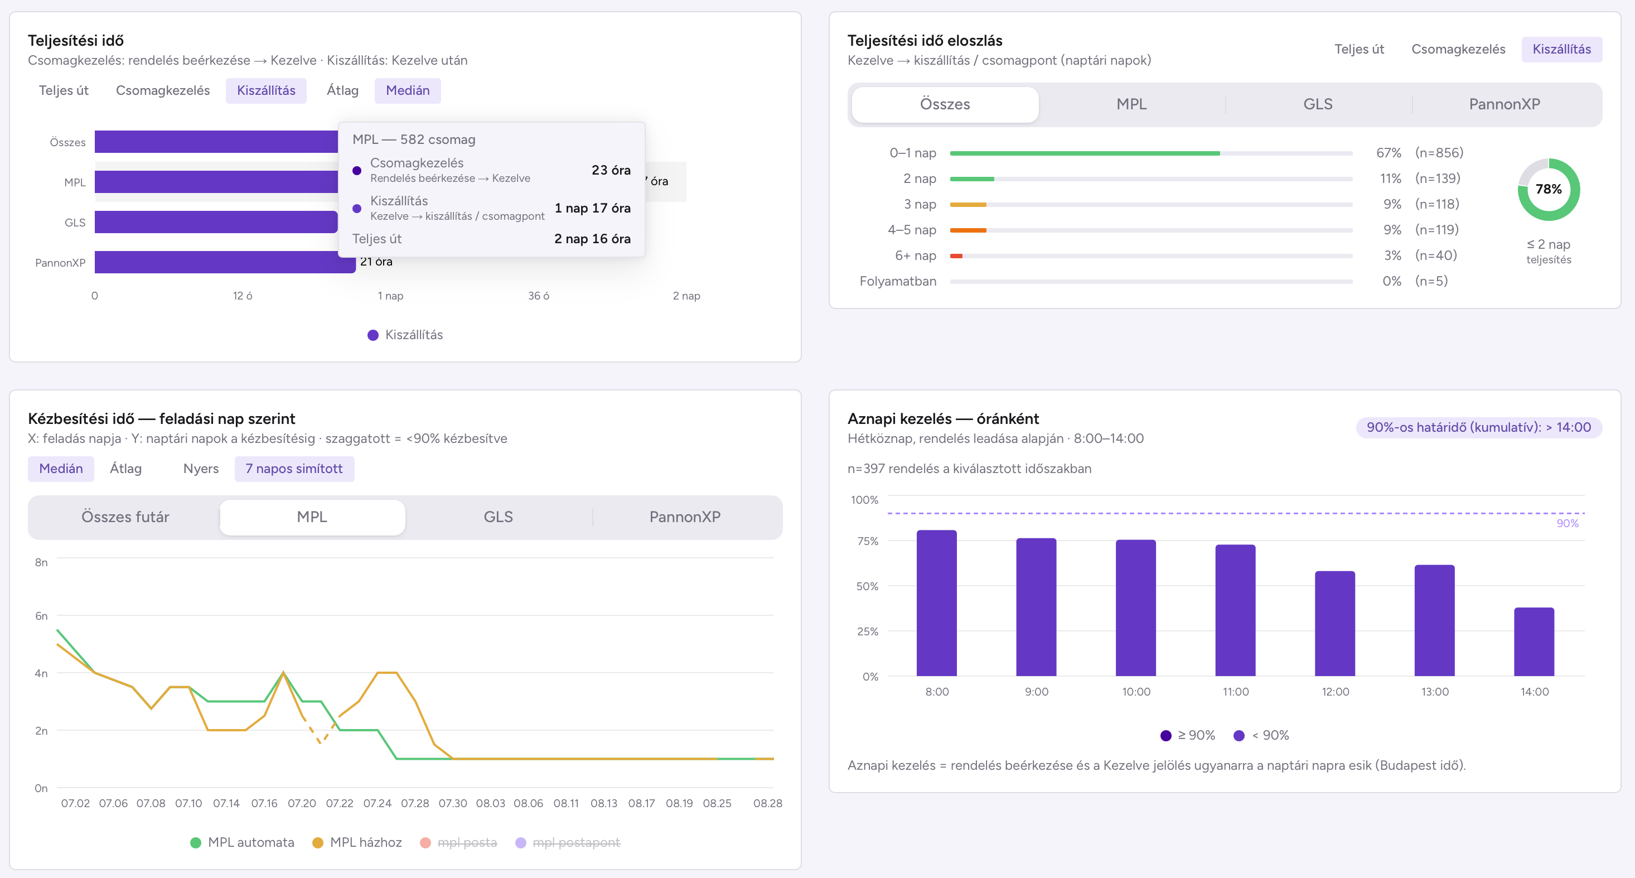Click the 8:00 hourly bar
1635x878 pixels.
(x=937, y=603)
